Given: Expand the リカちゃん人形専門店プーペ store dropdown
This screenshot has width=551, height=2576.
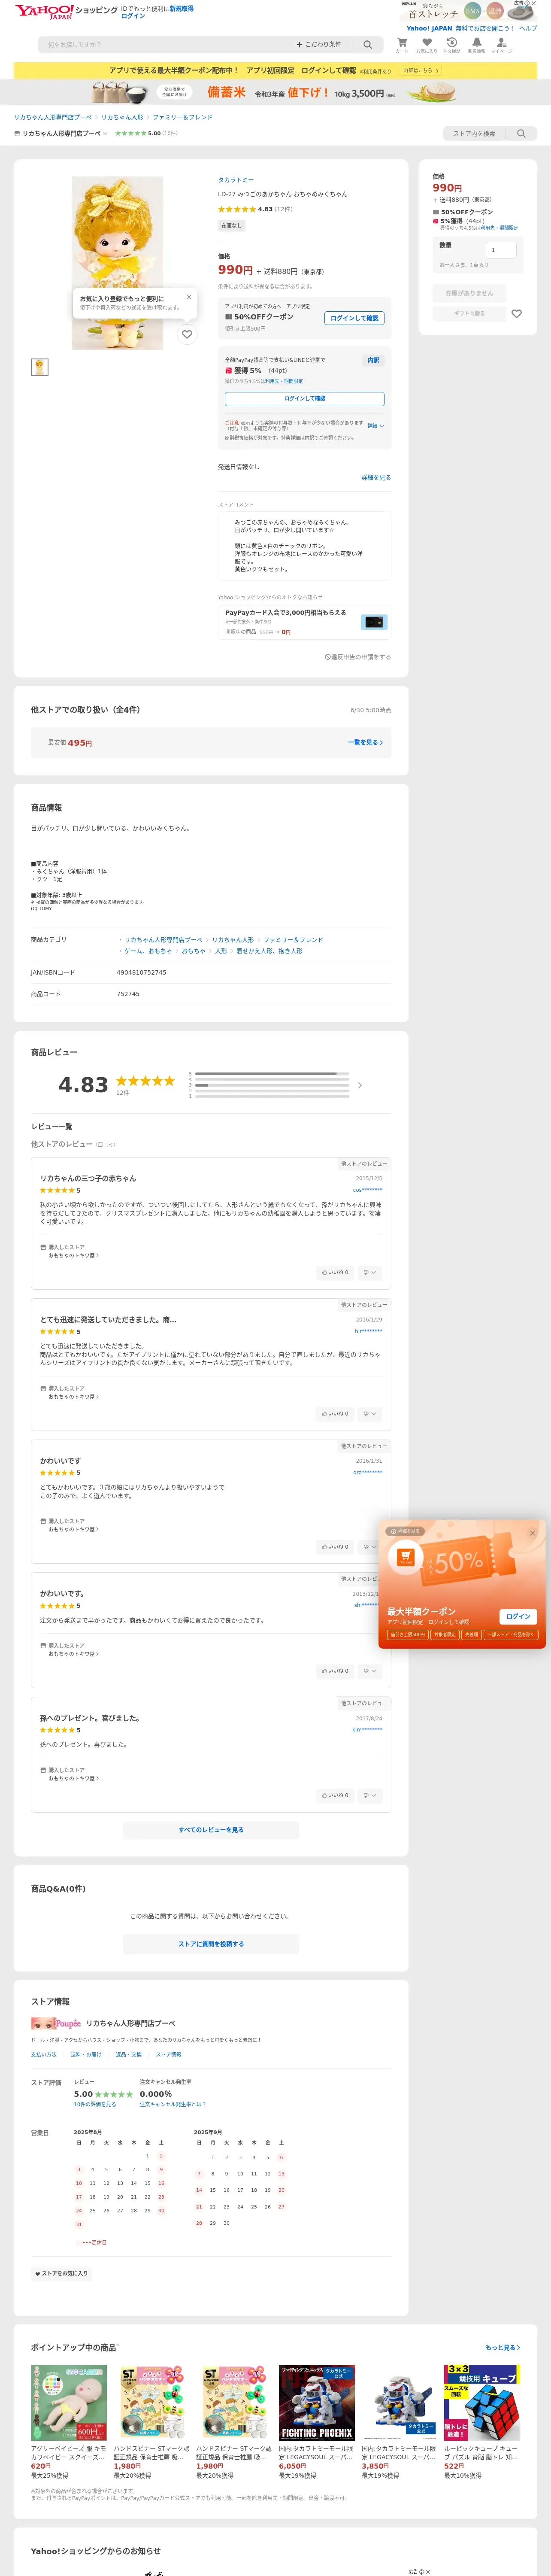Looking at the screenshot, I should [x=60, y=133].
